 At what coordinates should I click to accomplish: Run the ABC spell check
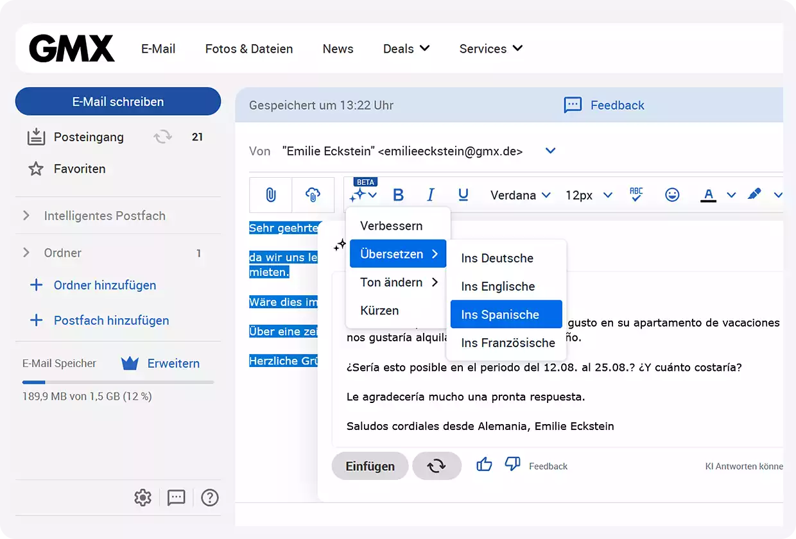click(x=636, y=194)
